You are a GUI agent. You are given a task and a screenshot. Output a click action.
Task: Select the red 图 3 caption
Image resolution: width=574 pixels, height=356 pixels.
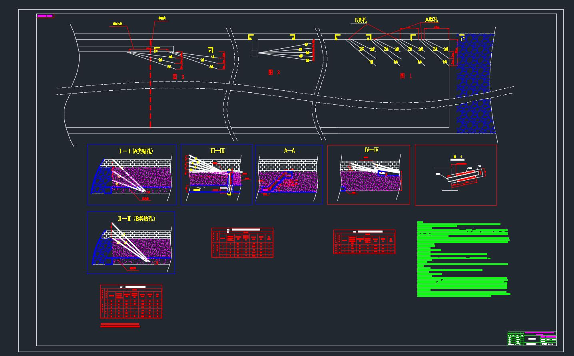point(178,77)
